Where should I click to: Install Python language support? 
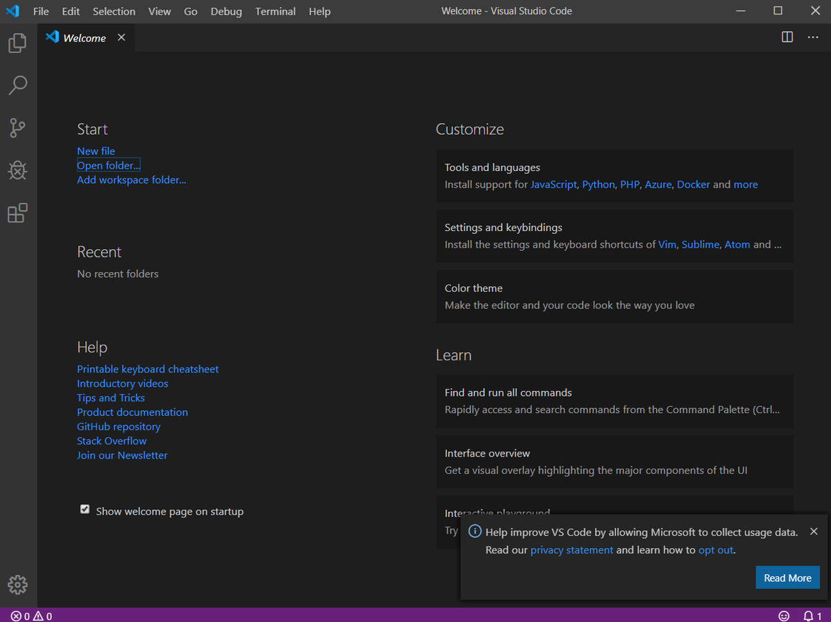(598, 185)
